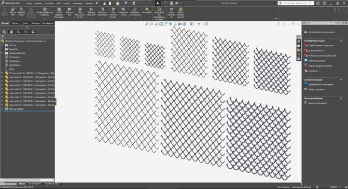Screen dimensions: 348x189
Task: Click the Büyük Montaj Ayarları tool
Action: 180,12
